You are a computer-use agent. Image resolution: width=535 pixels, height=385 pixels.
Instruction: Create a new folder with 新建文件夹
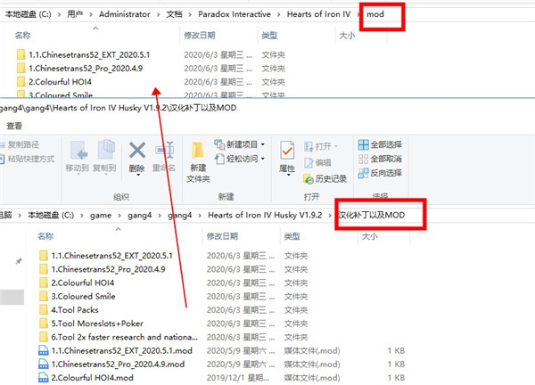[198, 163]
